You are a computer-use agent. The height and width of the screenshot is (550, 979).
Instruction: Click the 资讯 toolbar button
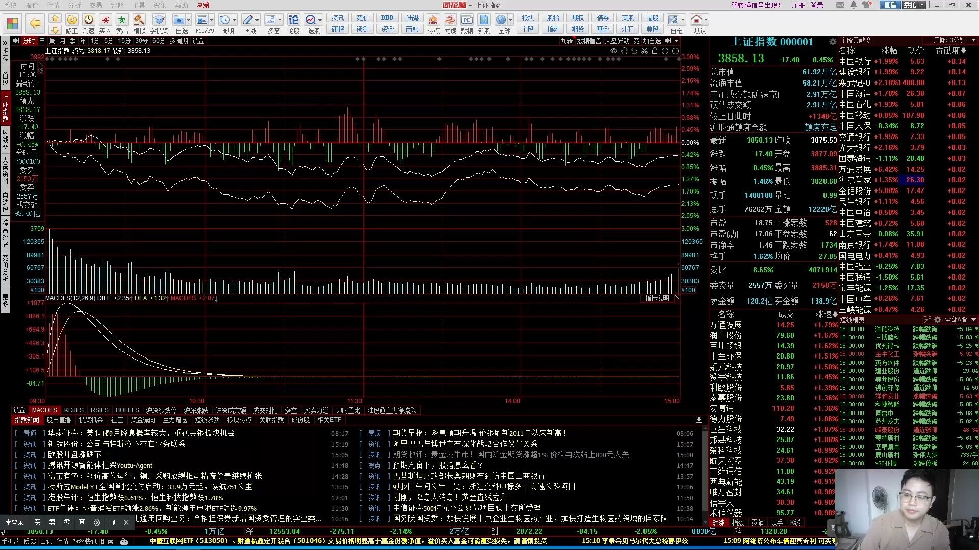click(338, 18)
